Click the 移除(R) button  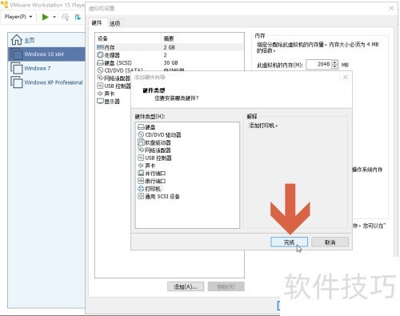[x=226, y=286]
